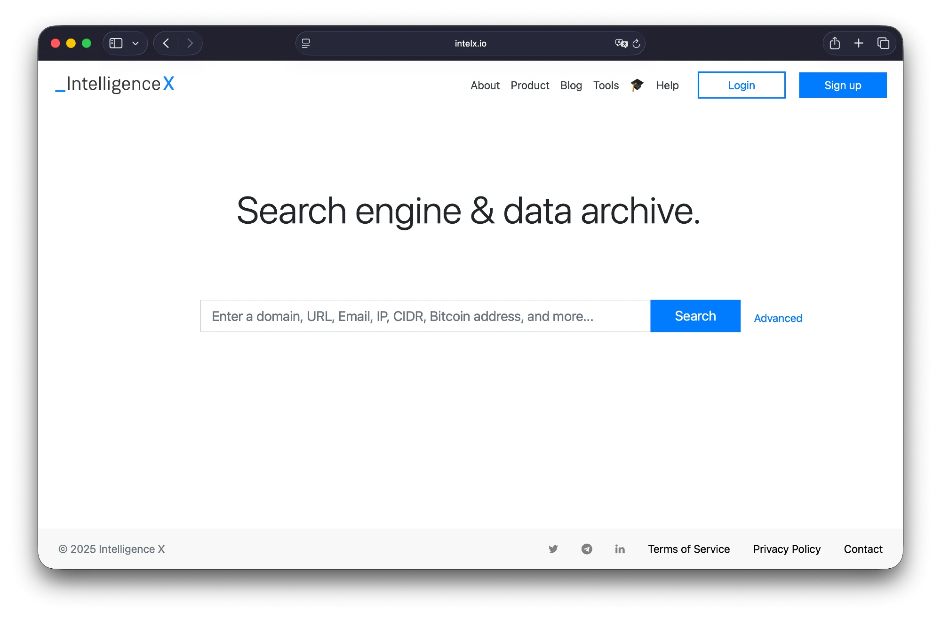Open page reader menu icon
Screen dimensions: 941x619
(306, 43)
